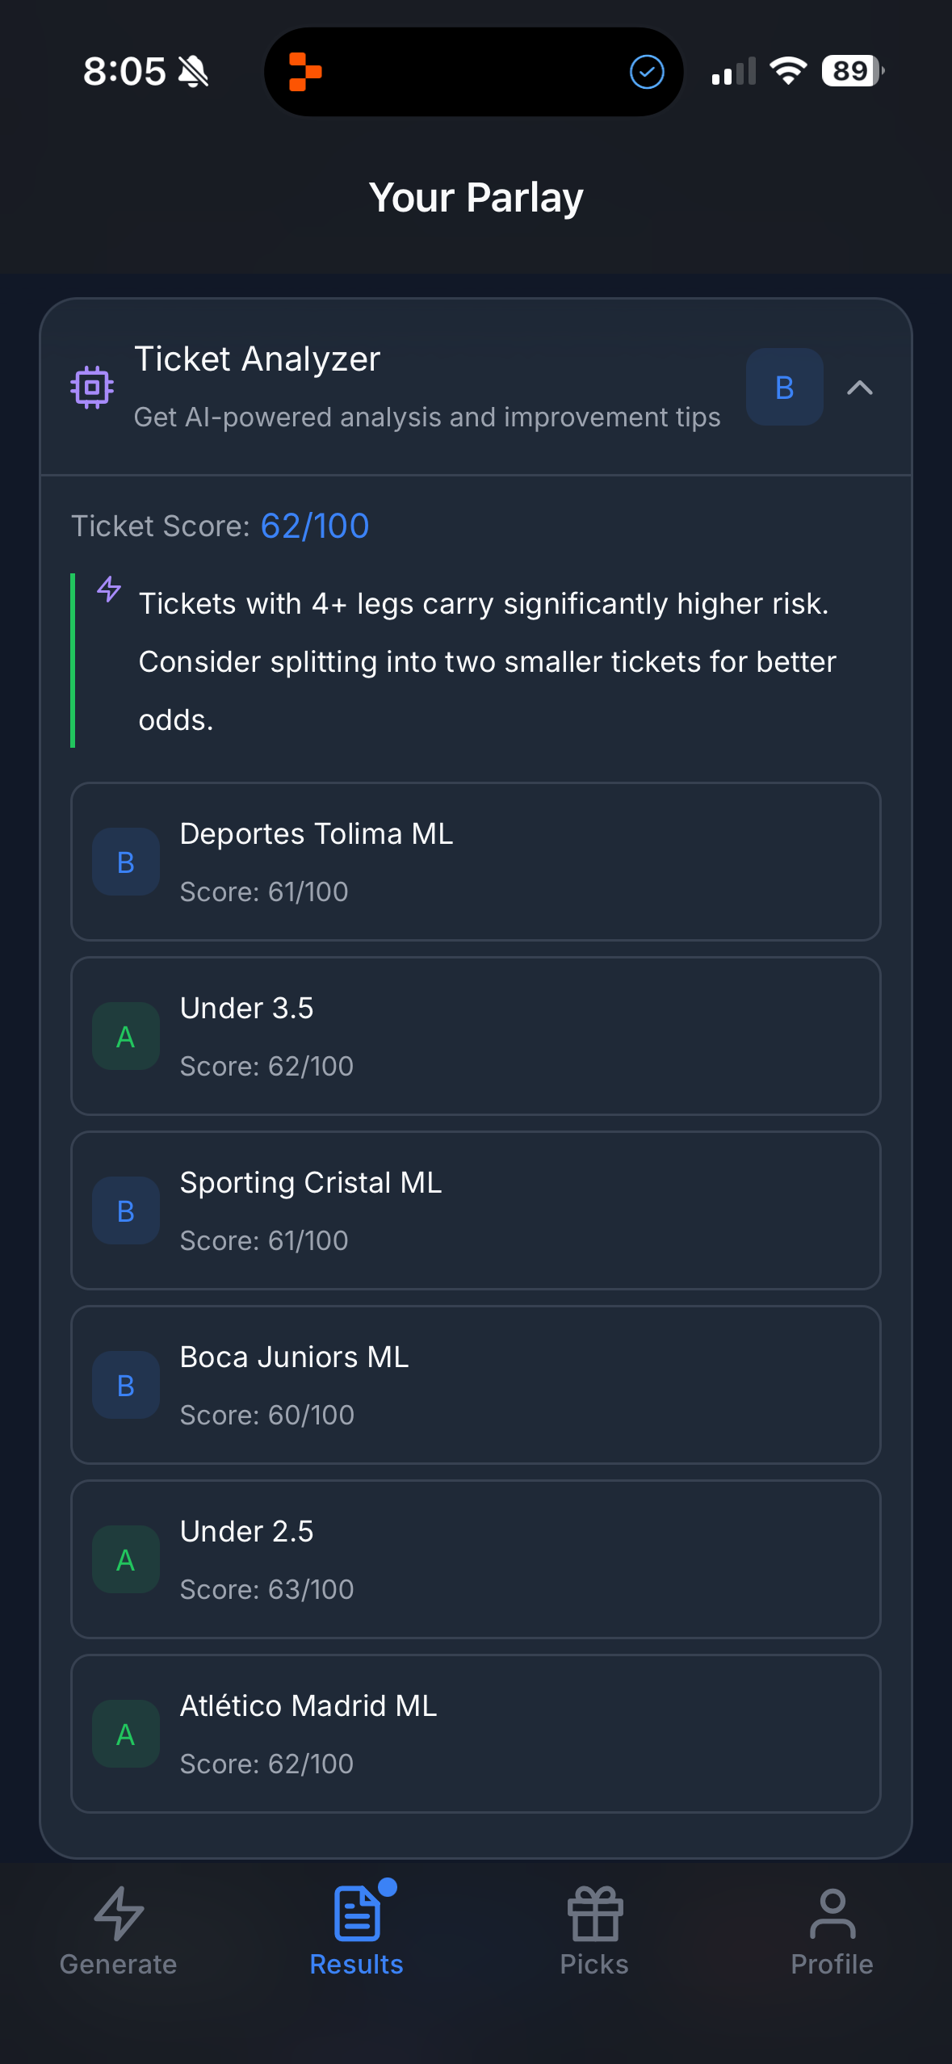Tap the A grade badge on Under 3.5
This screenshot has width=952, height=2064.
click(x=125, y=1036)
